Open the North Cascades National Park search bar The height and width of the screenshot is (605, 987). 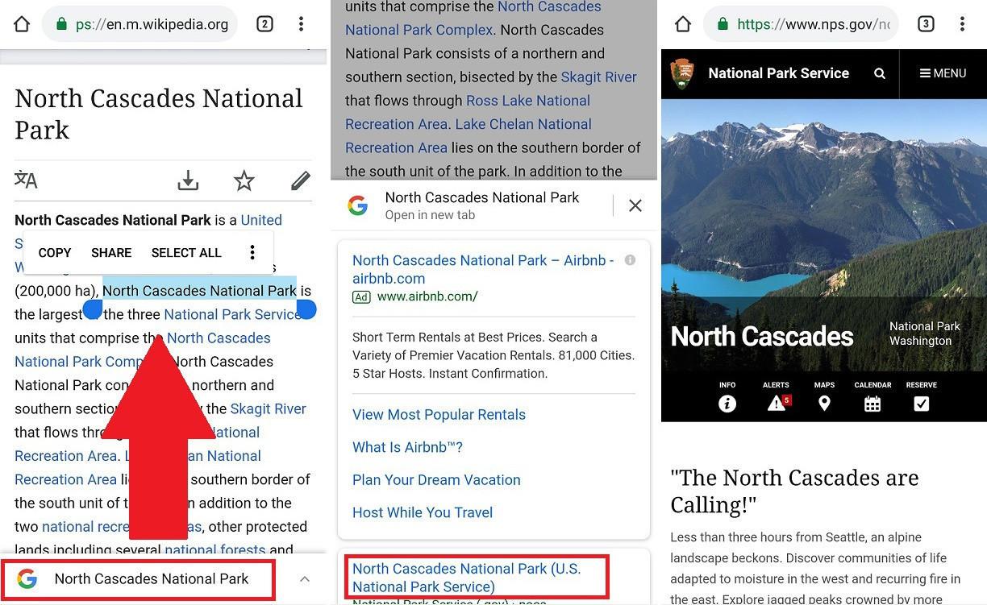coord(138,578)
